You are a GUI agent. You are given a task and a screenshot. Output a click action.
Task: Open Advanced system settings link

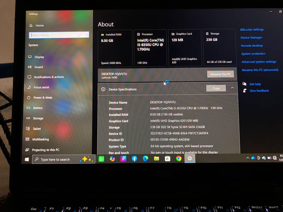coord(259,61)
